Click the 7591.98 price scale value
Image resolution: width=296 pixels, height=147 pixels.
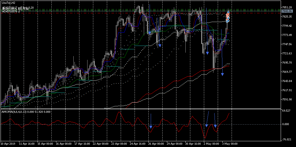coord(287,99)
